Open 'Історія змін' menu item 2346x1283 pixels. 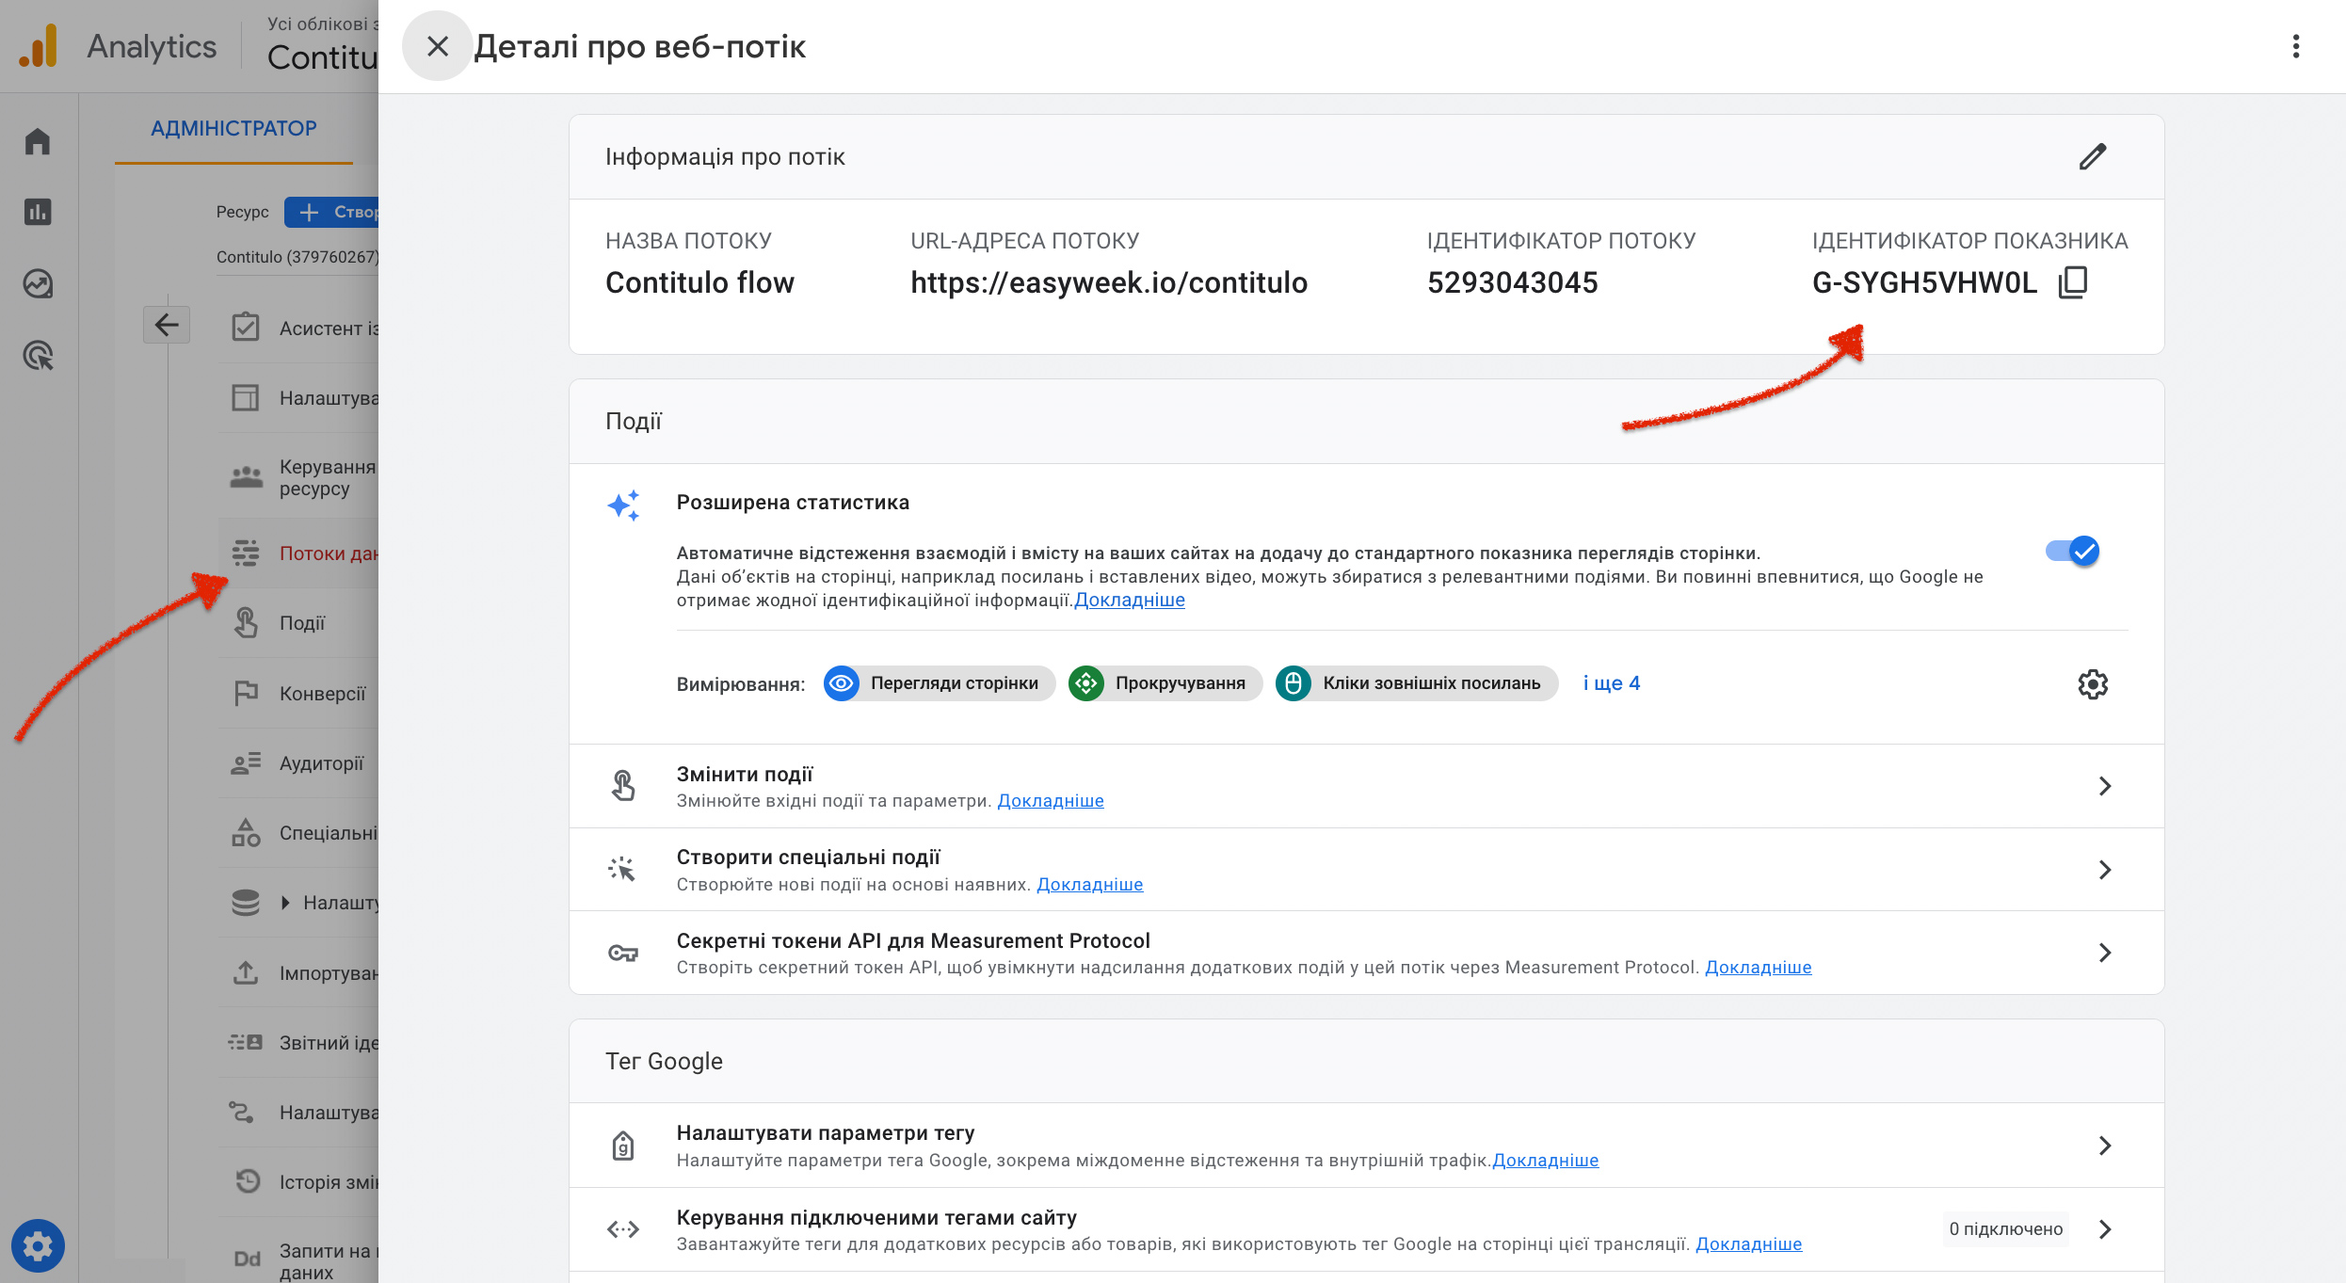[298, 1182]
